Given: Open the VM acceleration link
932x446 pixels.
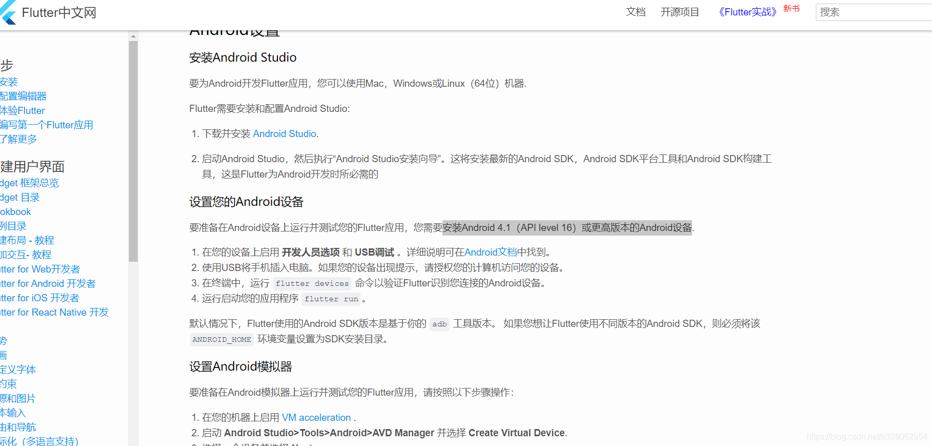Looking at the screenshot, I should pyautogui.click(x=316, y=417).
